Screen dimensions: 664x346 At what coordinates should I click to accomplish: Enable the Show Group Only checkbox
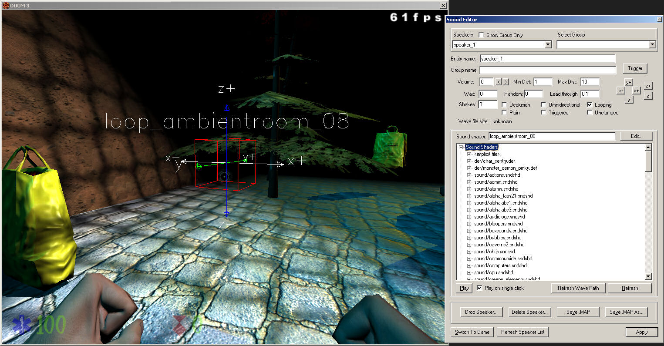click(481, 35)
